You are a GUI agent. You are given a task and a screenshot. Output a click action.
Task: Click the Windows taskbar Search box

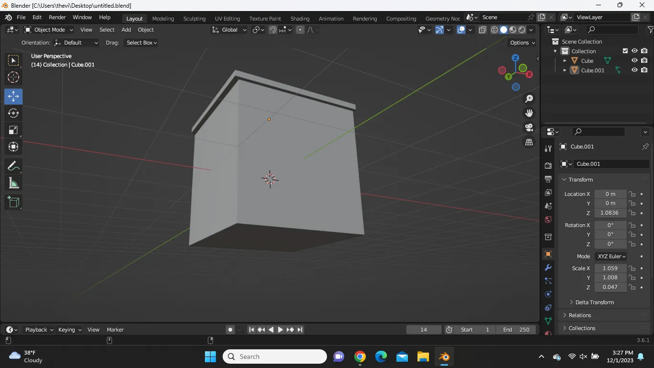(275, 356)
